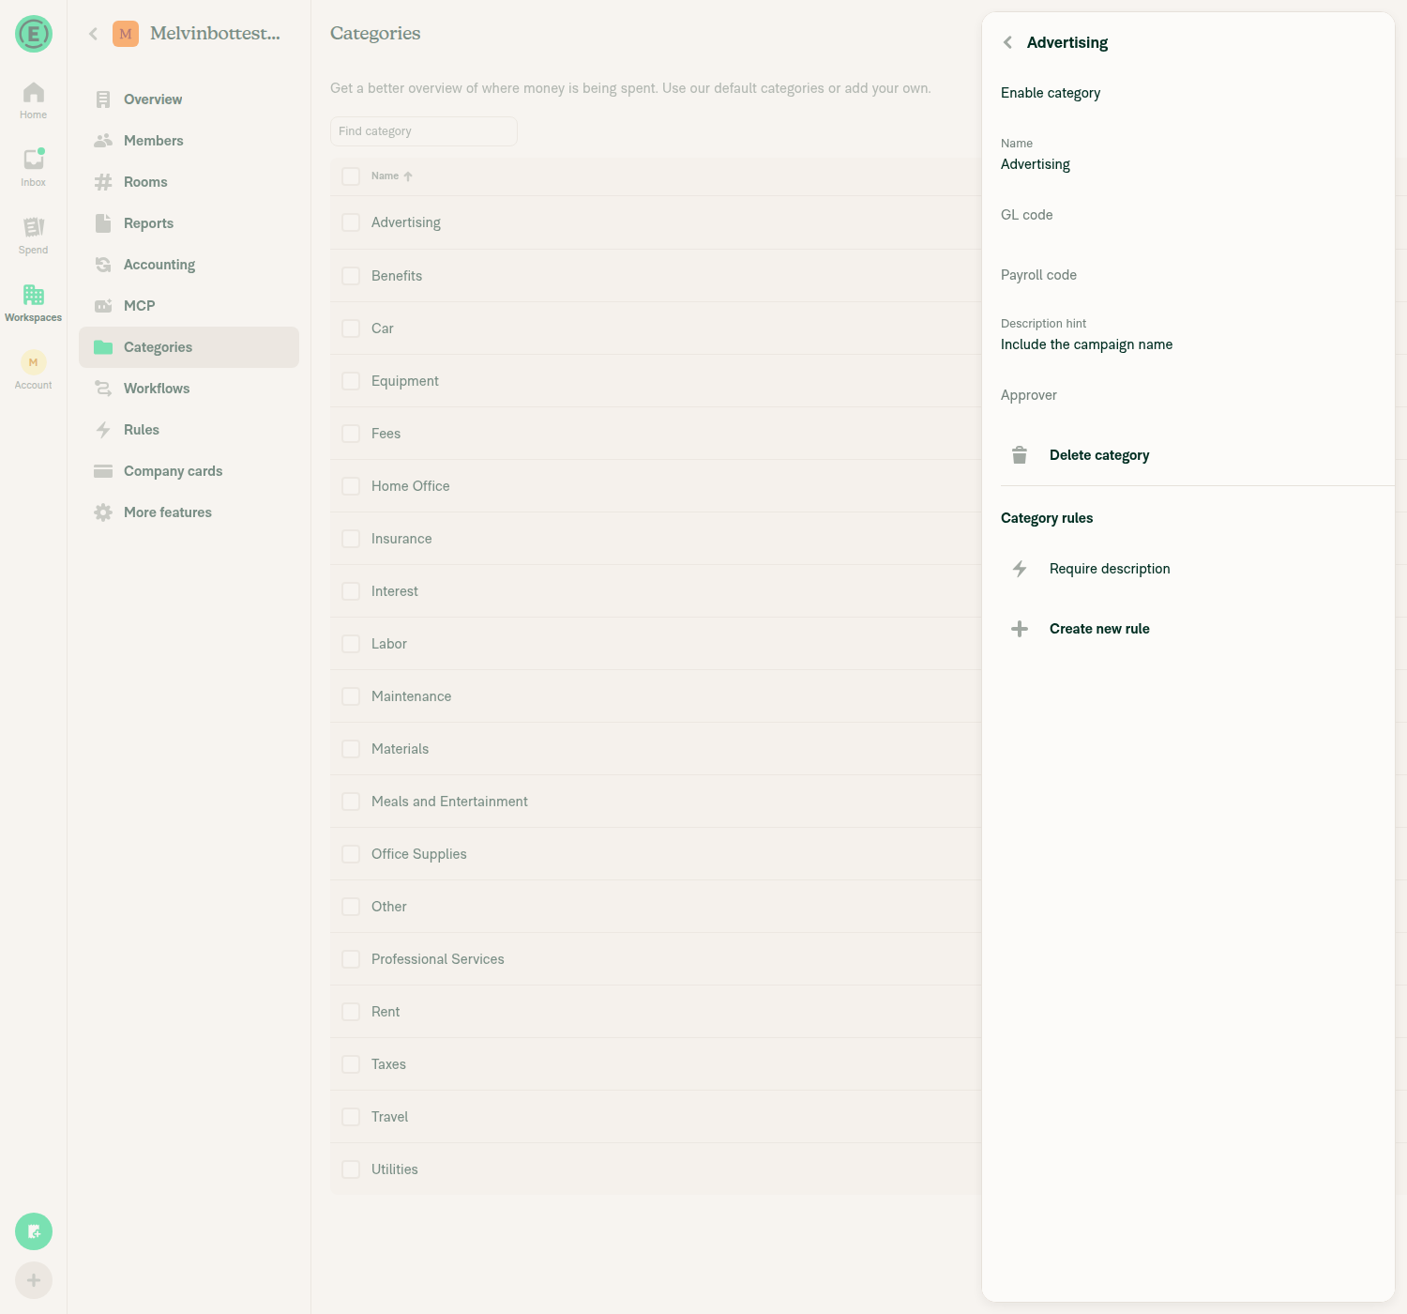Click the Expensify logo icon
Viewport: 1407px width, 1314px height.
[34, 34]
